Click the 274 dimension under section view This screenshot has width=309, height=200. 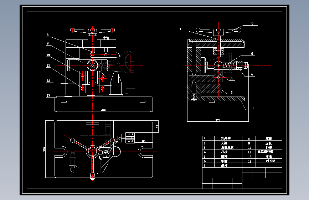217,120
